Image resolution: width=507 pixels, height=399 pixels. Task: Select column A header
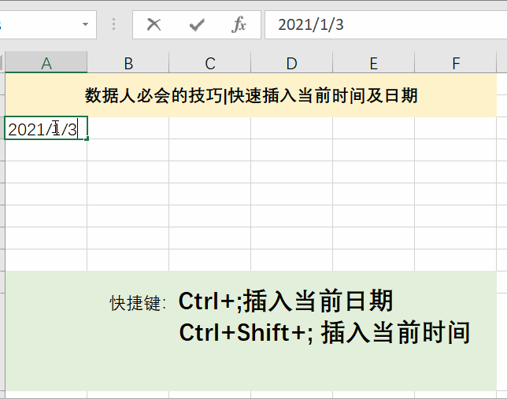(46, 62)
